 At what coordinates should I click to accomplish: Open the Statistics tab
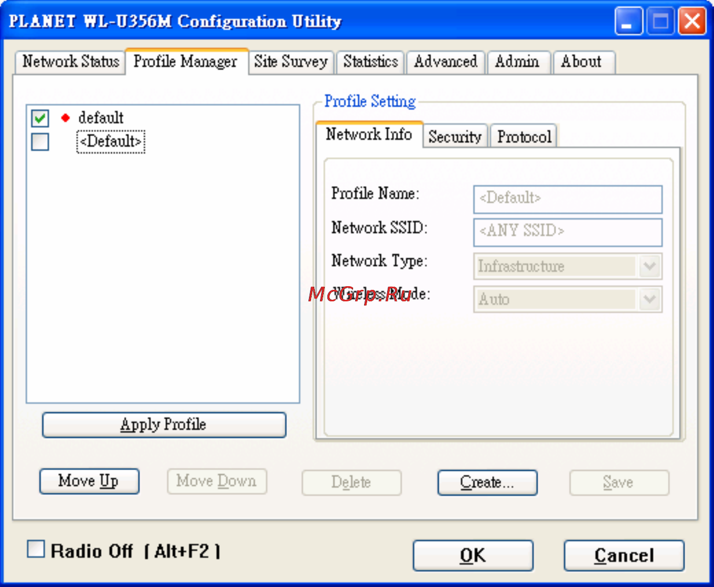pyautogui.click(x=370, y=62)
